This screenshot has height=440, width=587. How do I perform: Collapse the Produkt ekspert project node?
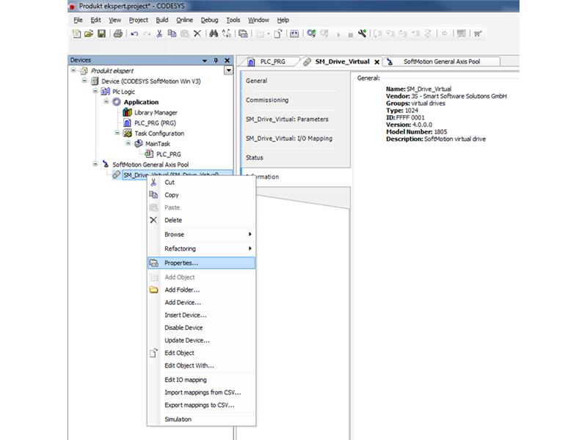click(x=73, y=70)
